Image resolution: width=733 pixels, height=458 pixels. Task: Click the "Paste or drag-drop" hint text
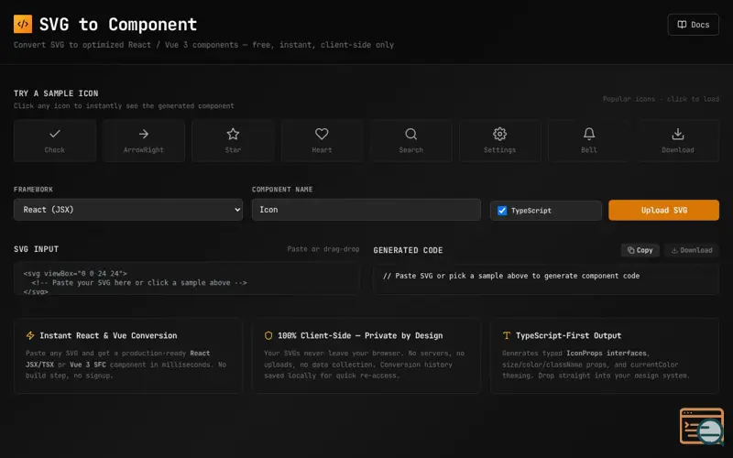pos(323,249)
